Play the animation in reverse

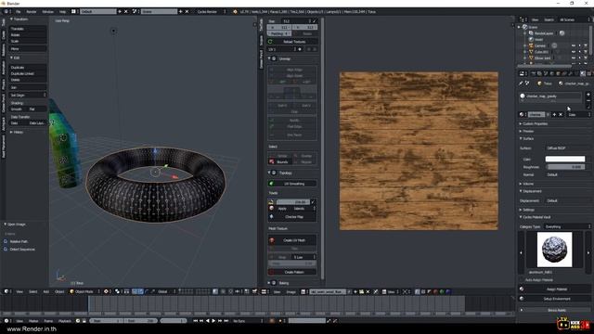pos(208,321)
